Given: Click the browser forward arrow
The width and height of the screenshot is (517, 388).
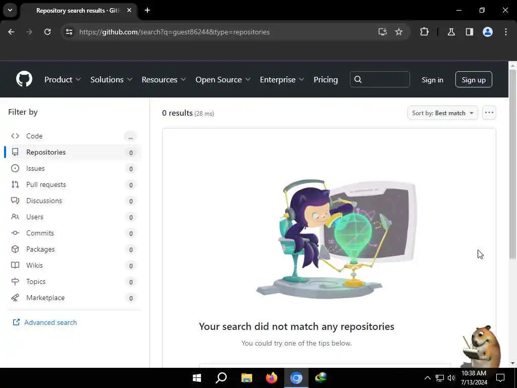Looking at the screenshot, I should (x=29, y=32).
